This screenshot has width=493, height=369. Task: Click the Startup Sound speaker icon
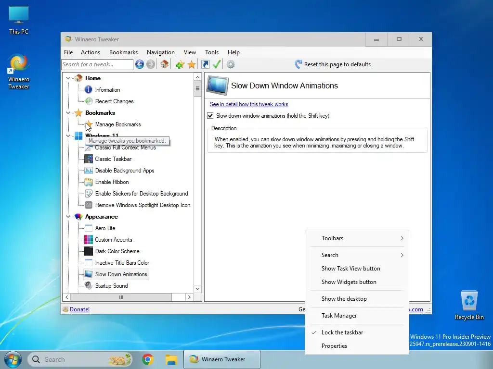pyautogui.click(x=89, y=285)
